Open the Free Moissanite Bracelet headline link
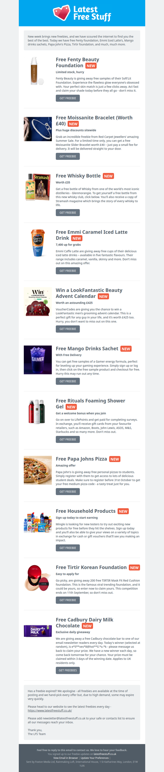Screen dimensions: 164x772 tap(94, 120)
